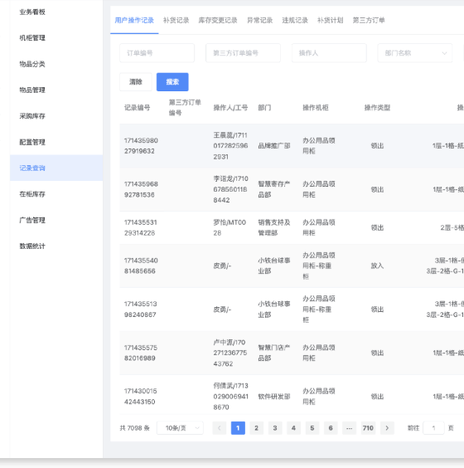Click the 前往 page number jump field
464x468 pixels.
[x=433, y=428]
